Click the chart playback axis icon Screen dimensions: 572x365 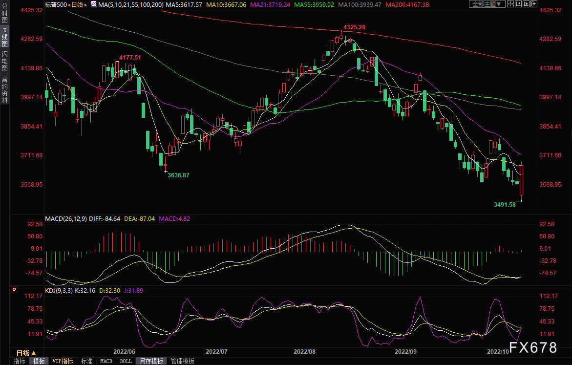pos(526,4)
